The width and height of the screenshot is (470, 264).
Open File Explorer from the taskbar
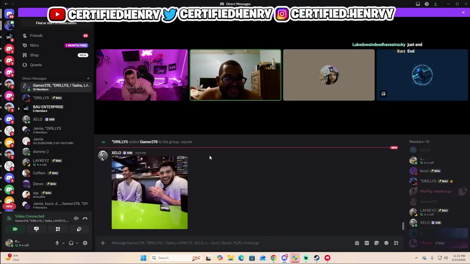[230, 258]
